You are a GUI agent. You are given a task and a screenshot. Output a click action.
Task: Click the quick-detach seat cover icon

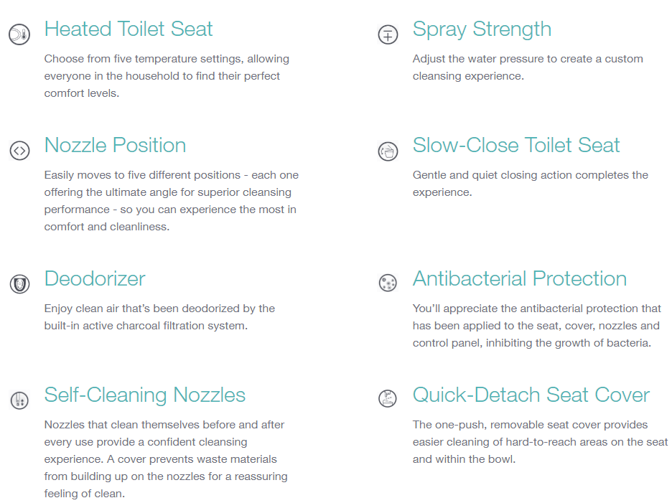pos(388,398)
